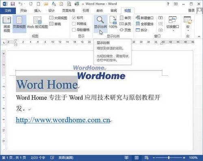203x161 pixels.
Task: Open the Macros (宏) dropdown
Action: coord(188,24)
